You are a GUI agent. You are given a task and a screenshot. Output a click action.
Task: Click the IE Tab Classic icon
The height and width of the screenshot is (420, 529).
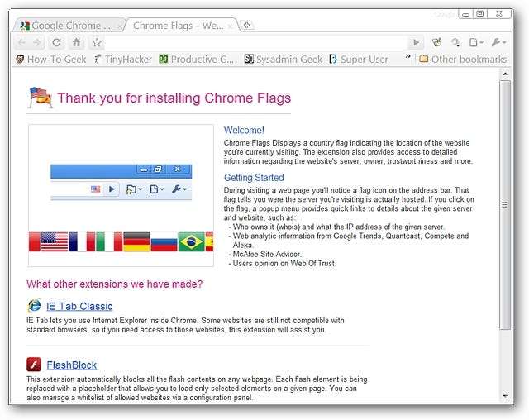coord(34,306)
